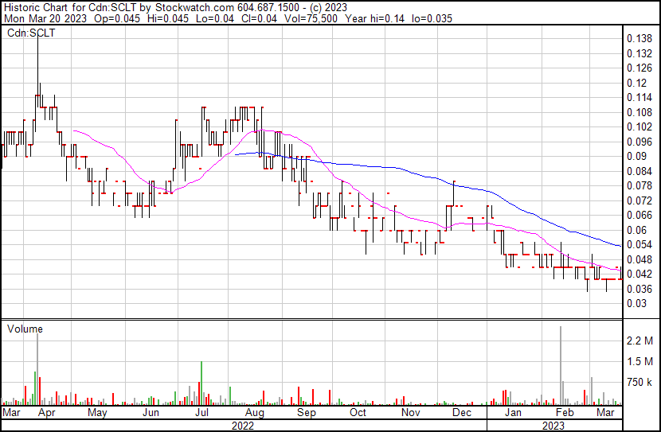Click the 0.06 price level label

tap(636, 230)
